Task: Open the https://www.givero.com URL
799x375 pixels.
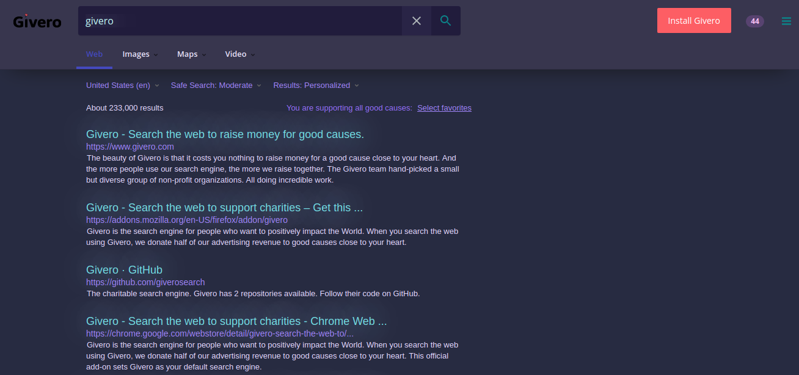Action: point(130,147)
